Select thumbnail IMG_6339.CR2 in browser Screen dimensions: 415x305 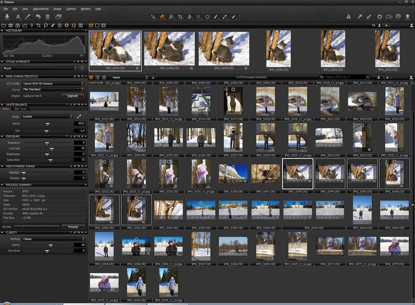[x=233, y=173]
